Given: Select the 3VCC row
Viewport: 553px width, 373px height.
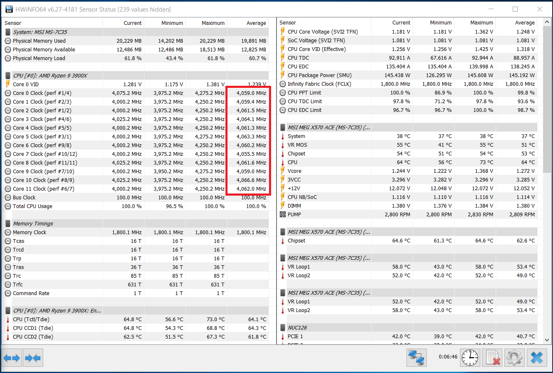Looking at the screenshot, I should [407, 179].
